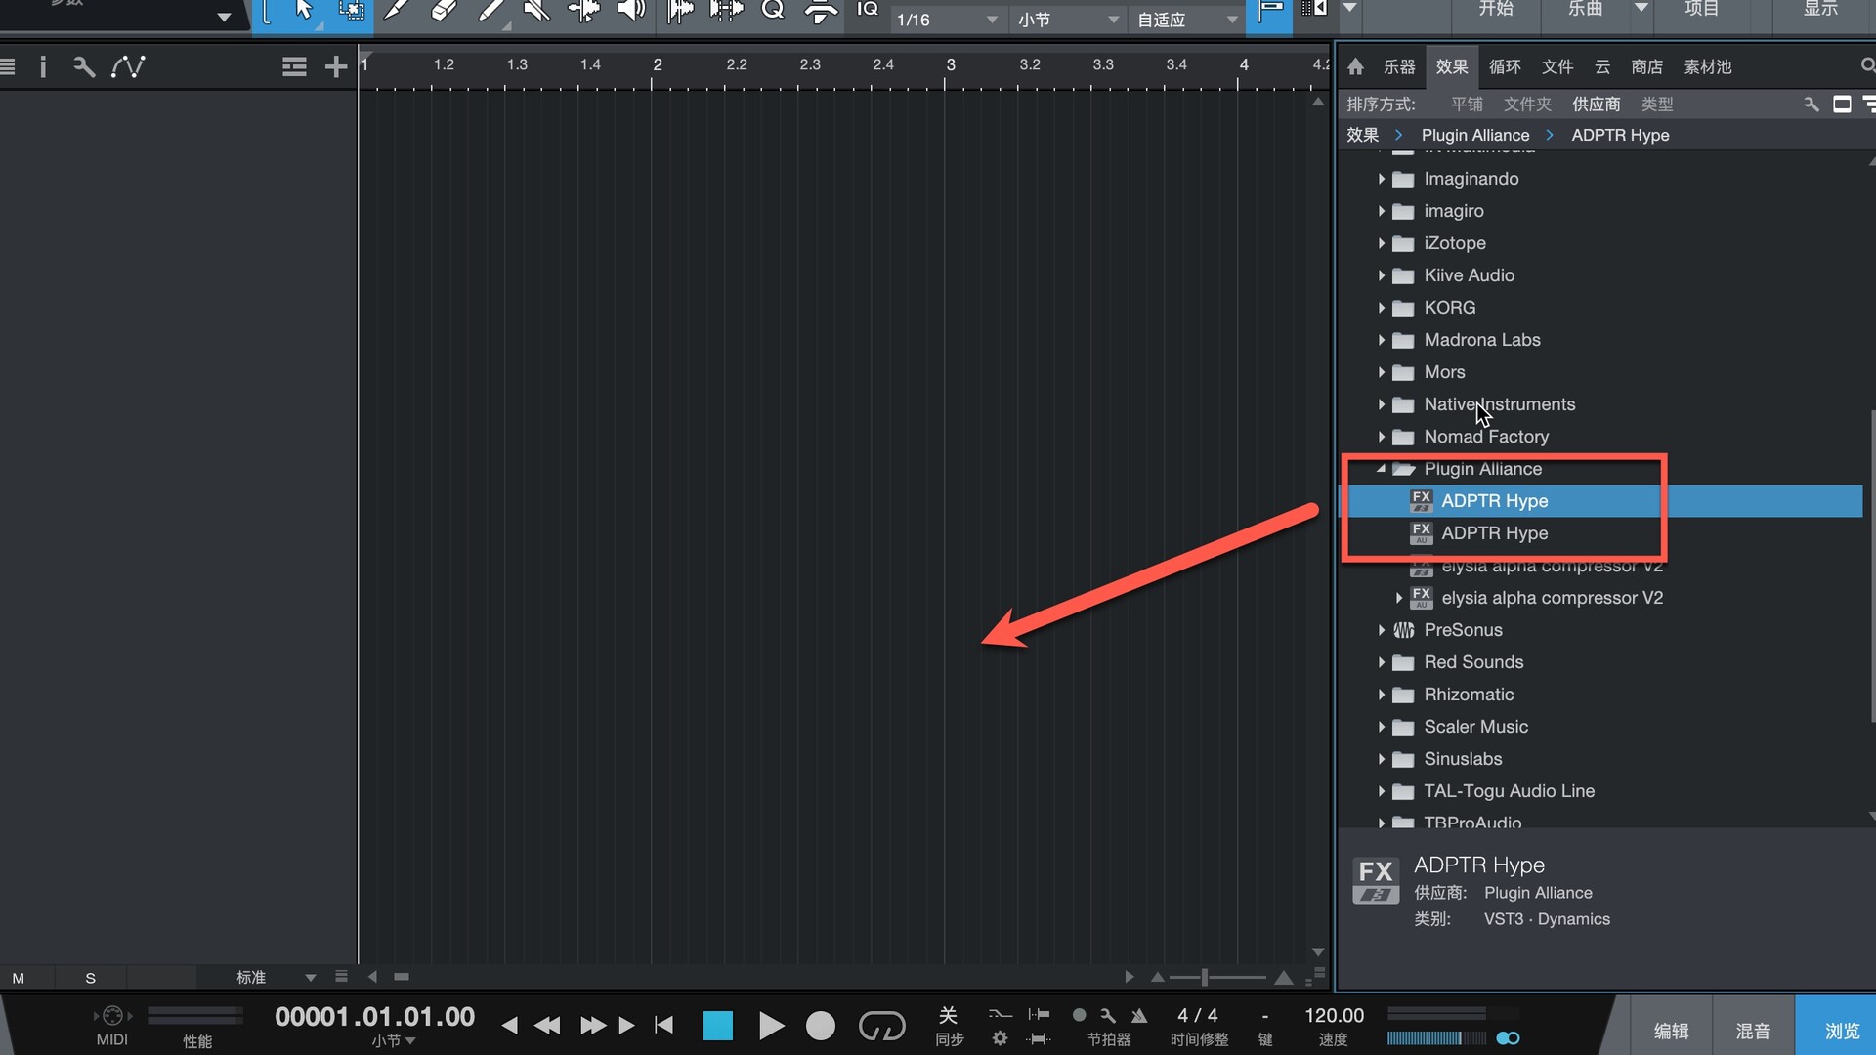The height and width of the screenshot is (1055, 1876).
Task: Expand the iZotope folder
Action: [1381, 243]
